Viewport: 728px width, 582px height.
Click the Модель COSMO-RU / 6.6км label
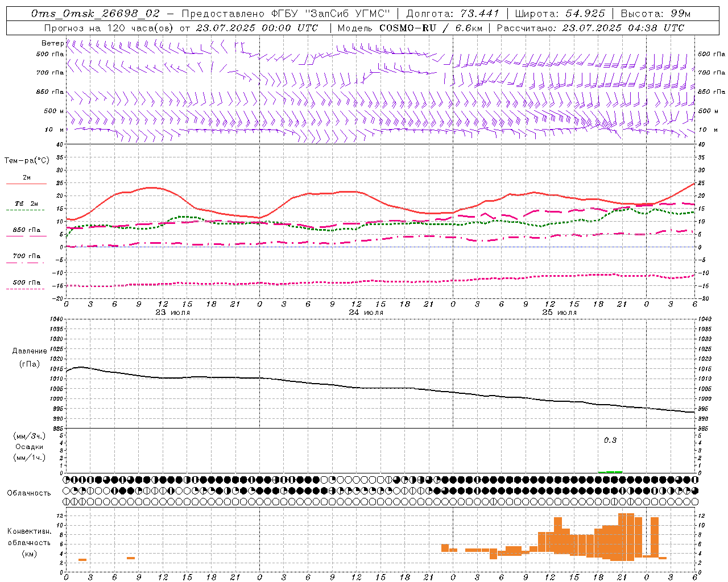point(409,28)
